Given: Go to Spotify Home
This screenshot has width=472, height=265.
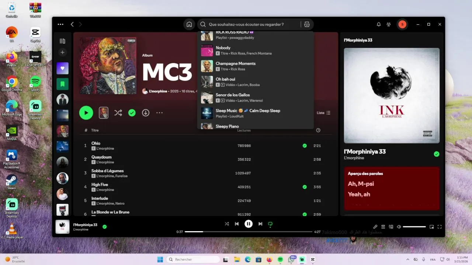Looking at the screenshot, I should tap(189, 24).
